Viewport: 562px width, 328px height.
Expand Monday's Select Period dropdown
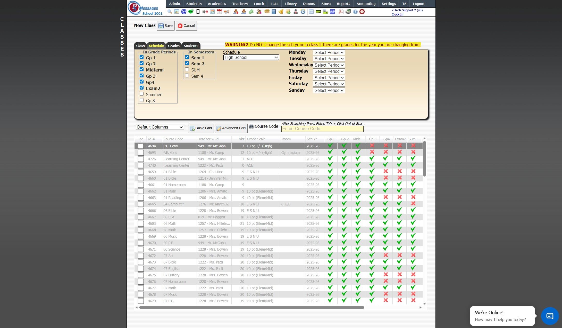pos(329,52)
